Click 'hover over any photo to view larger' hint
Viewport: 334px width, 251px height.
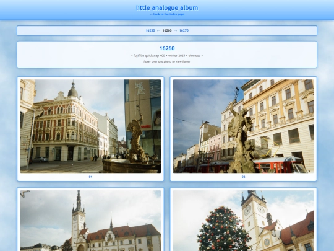[167, 61]
